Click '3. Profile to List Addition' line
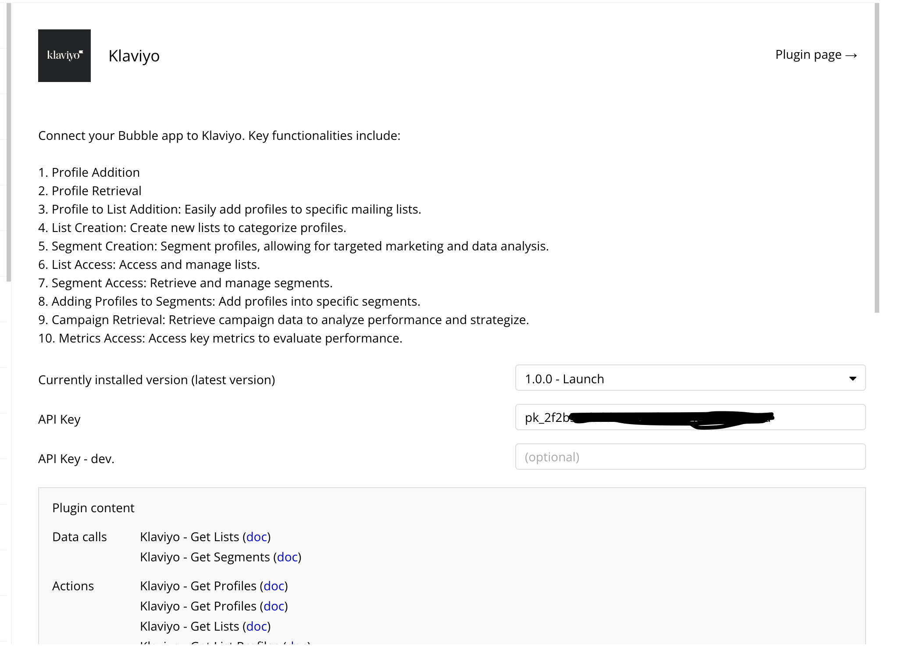Image resolution: width=902 pixels, height=653 pixels. (x=230, y=209)
